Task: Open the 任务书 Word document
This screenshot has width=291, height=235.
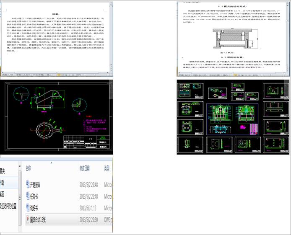Action: pyautogui.click(x=34, y=196)
